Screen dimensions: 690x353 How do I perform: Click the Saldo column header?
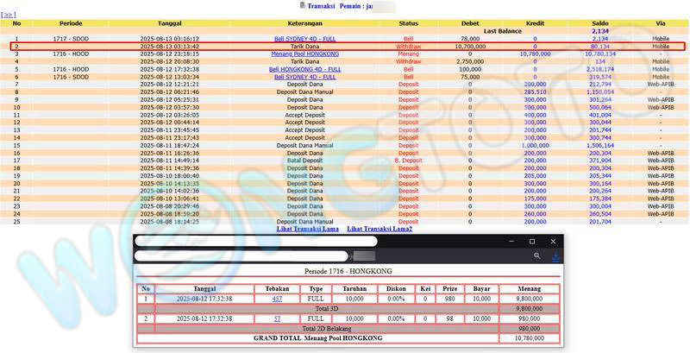pyautogui.click(x=600, y=23)
